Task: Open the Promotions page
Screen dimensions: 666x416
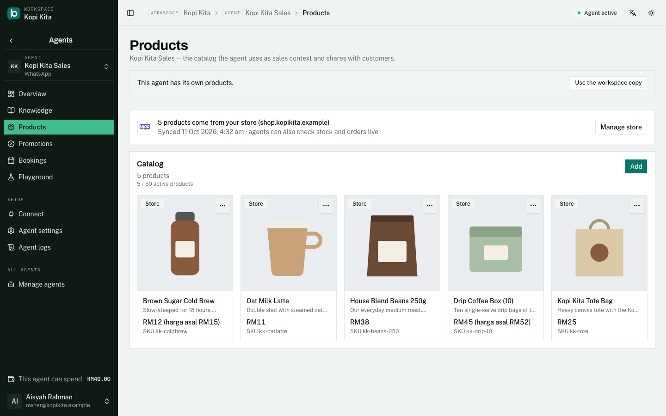Action: (59, 144)
